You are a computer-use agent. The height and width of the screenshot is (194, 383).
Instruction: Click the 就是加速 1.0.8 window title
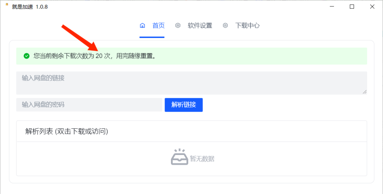click(30, 7)
